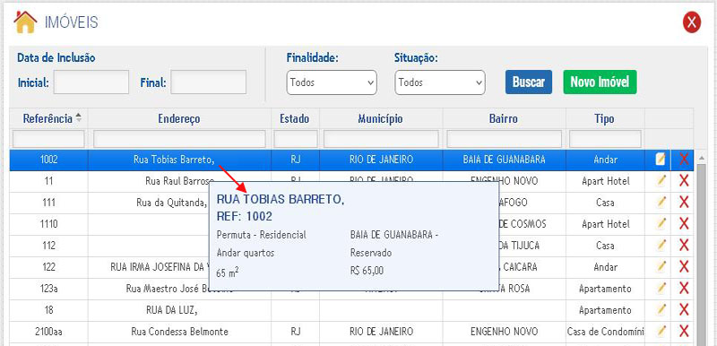Screen dimensions: 717x346
Task: Click address Rua Condessa Belmonte
Action: coord(179,332)
